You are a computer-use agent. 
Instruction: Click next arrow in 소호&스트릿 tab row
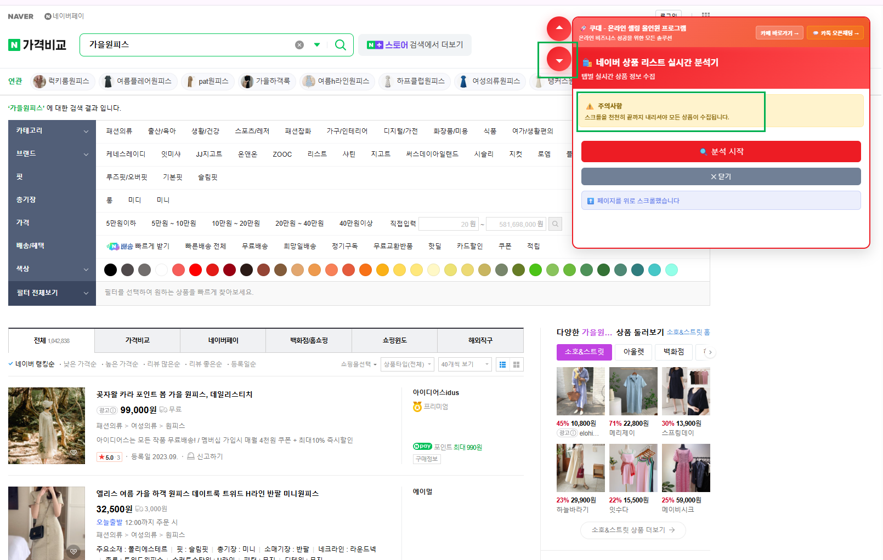(710, 352)
